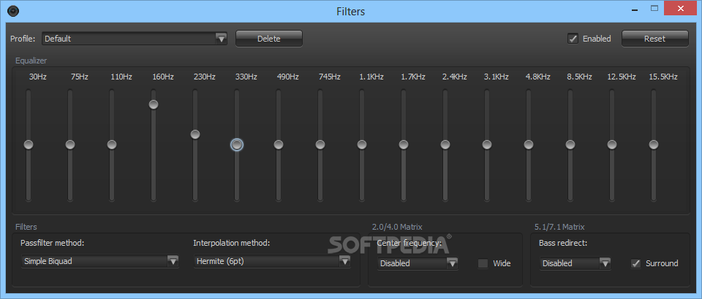The image size is (702, 299).
Task: Enable the Wide checkbox
Action: 483,263
